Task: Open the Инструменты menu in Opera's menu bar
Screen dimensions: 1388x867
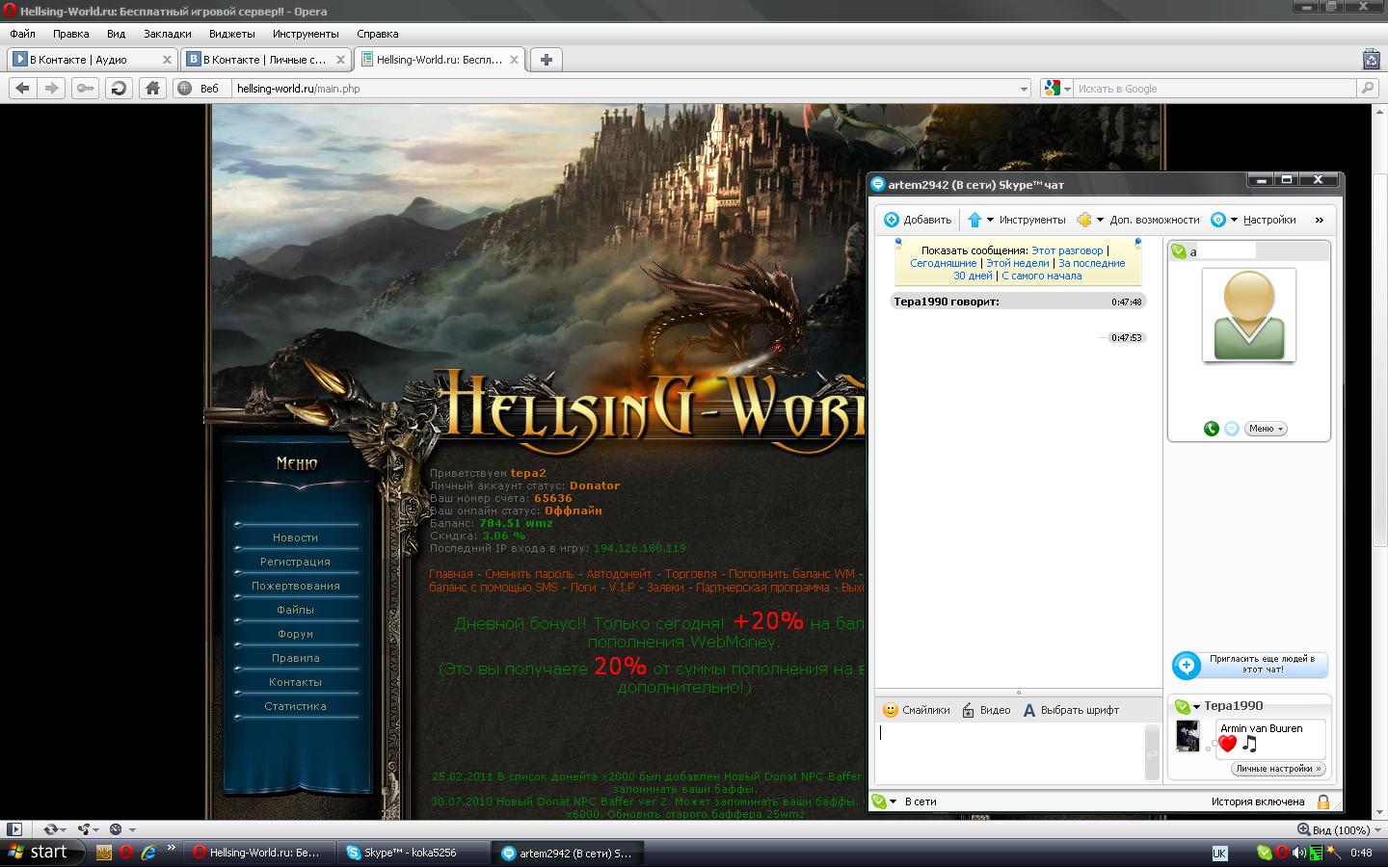Action: tap(306, 34)
